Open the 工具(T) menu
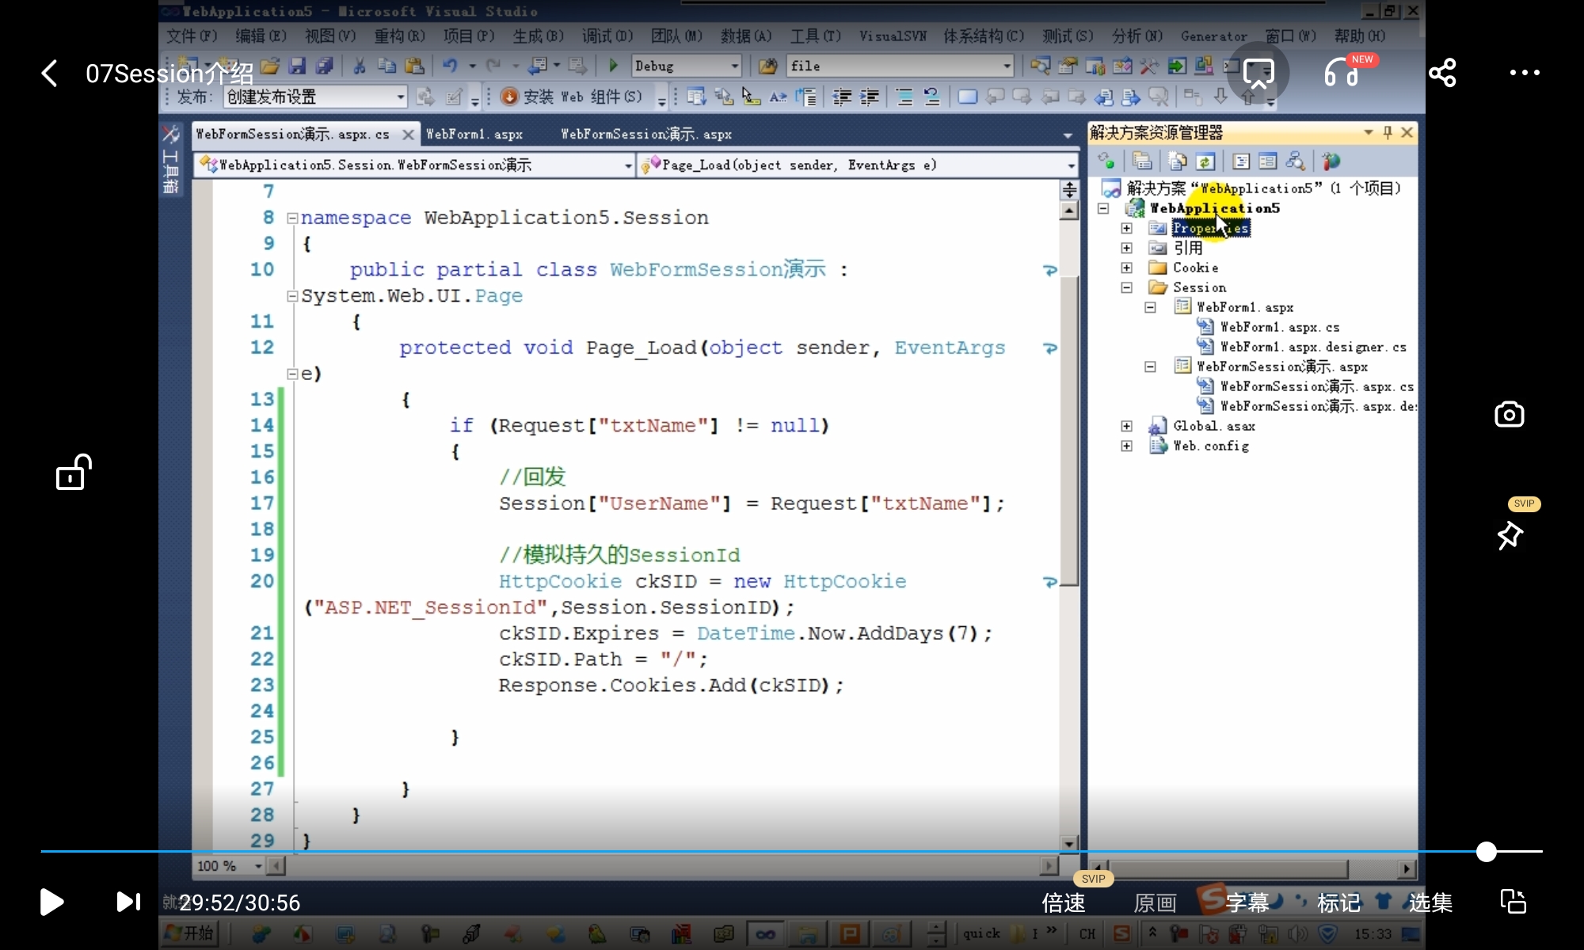 click(816, 36)
